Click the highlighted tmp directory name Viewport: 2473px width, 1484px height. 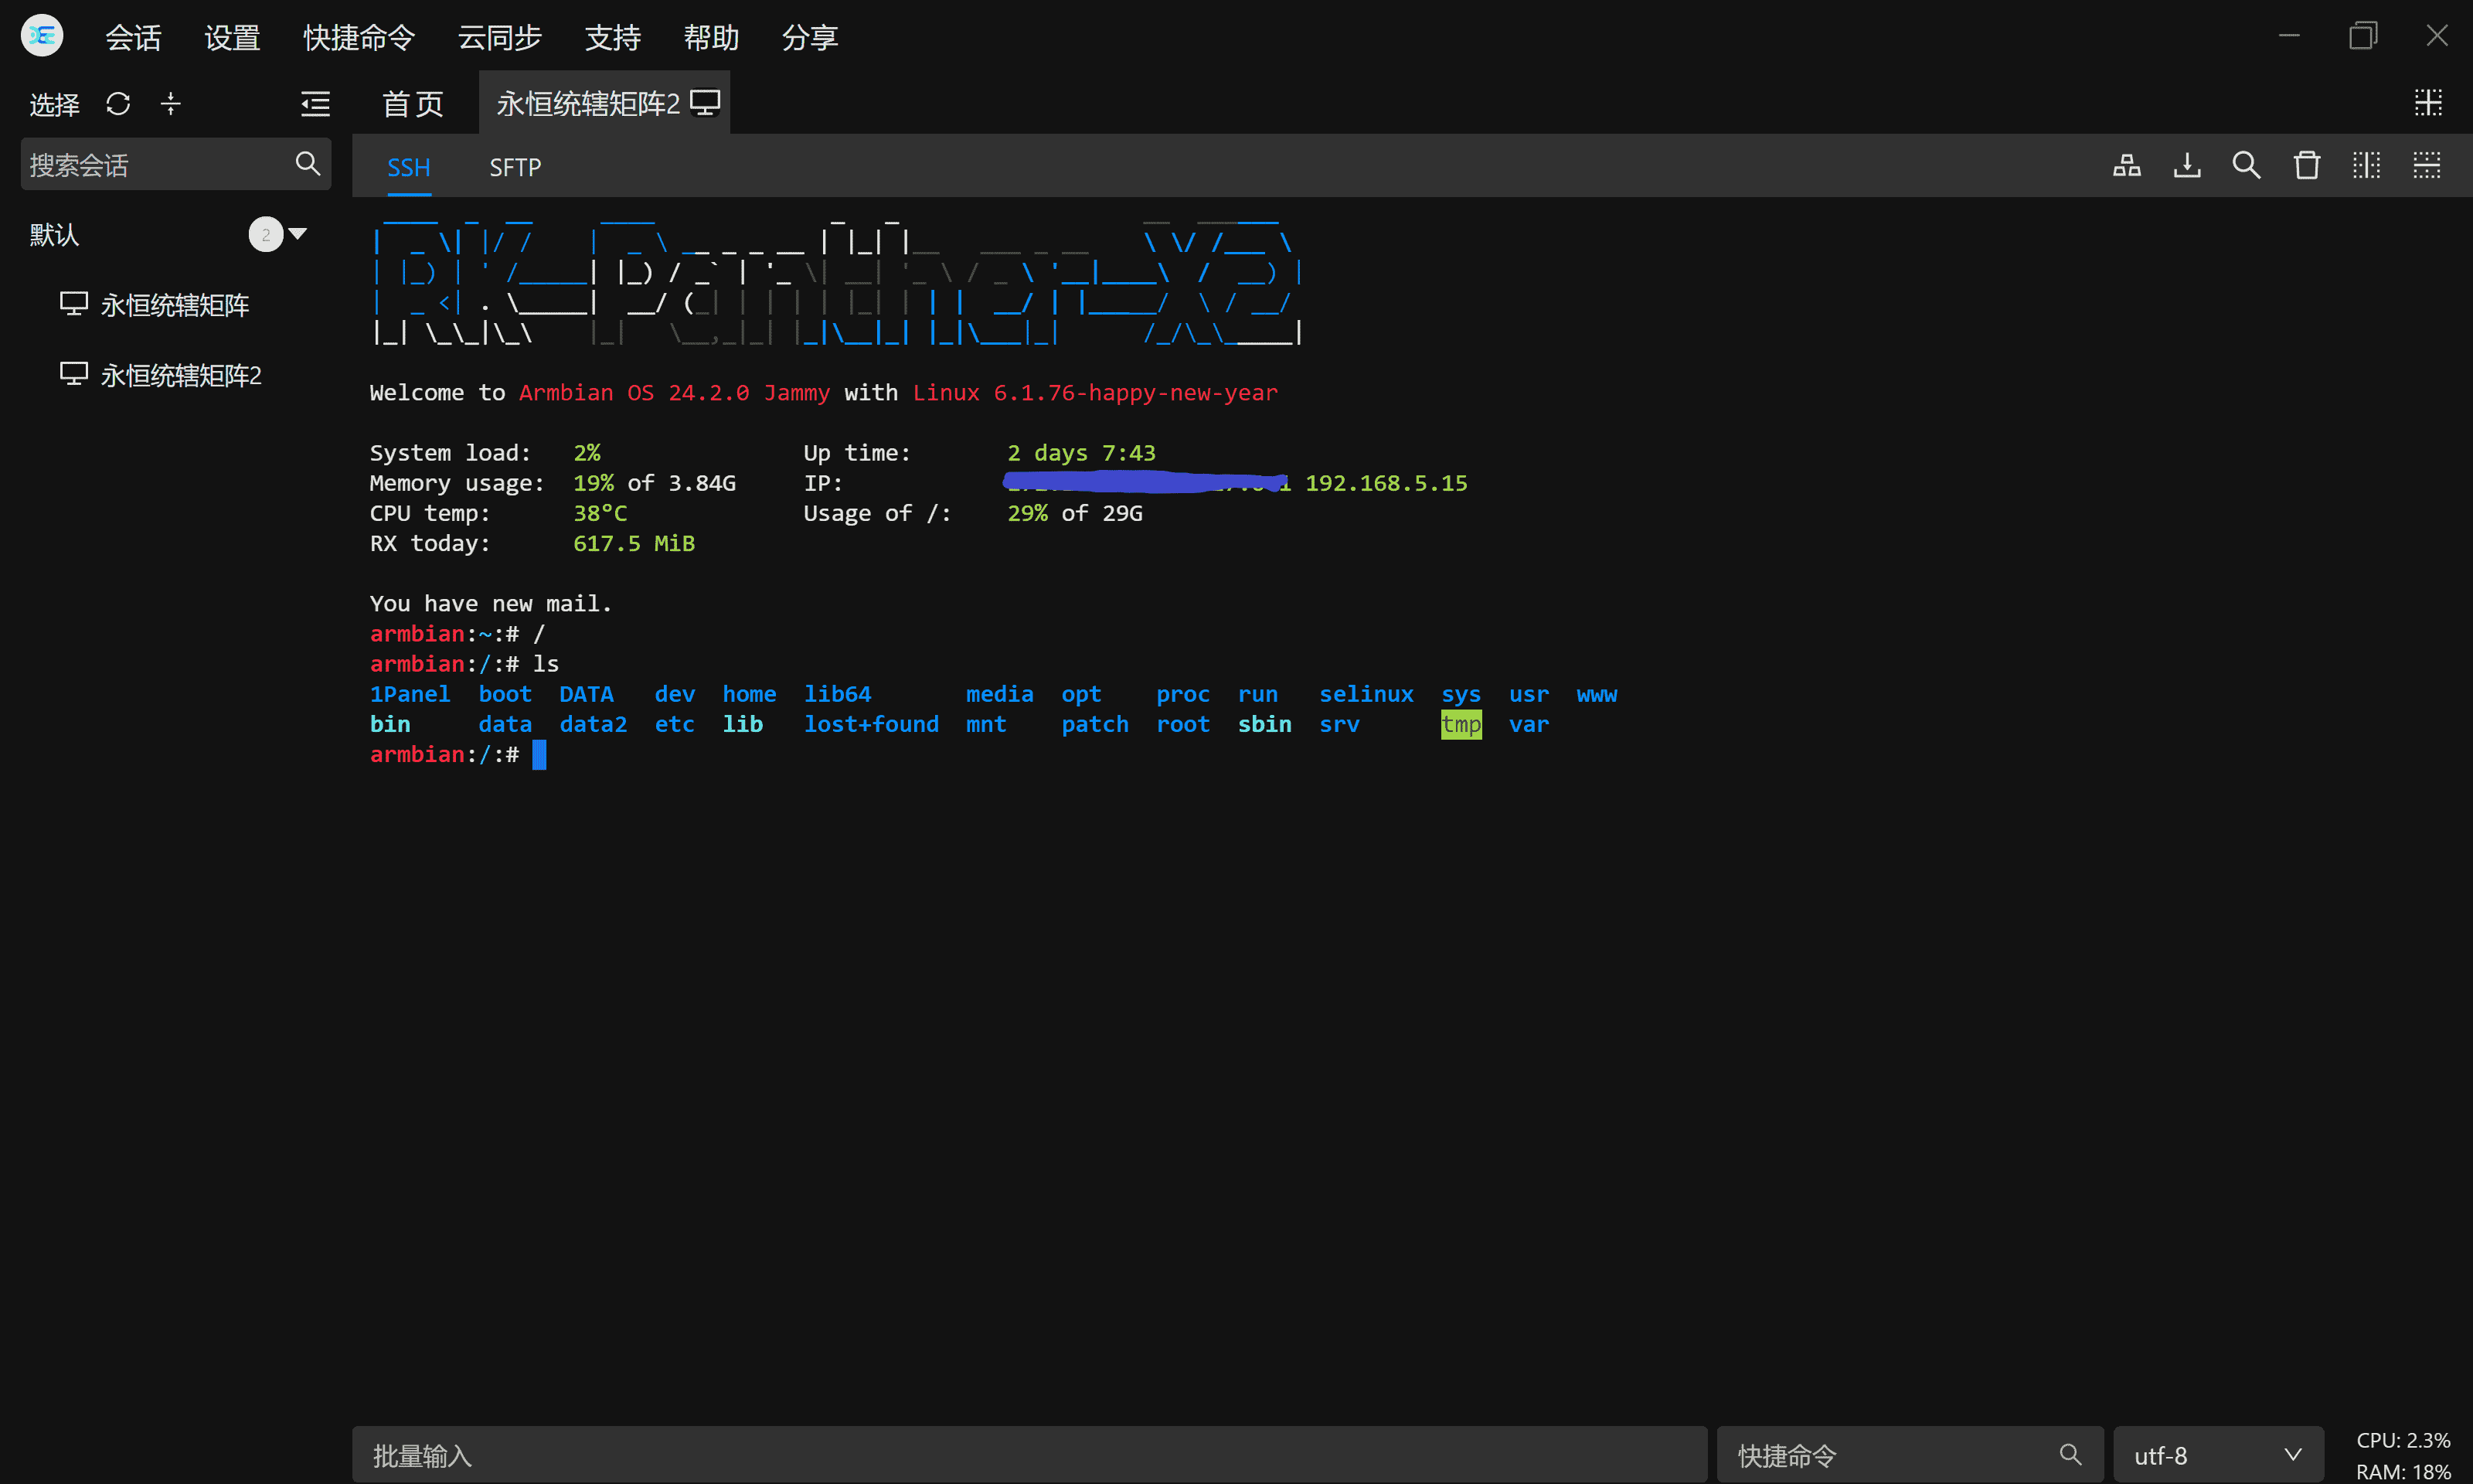(x=1461, y=724)
